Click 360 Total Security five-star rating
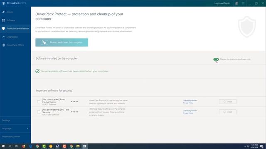The image size is (266, 149). [x=75, y=112]
